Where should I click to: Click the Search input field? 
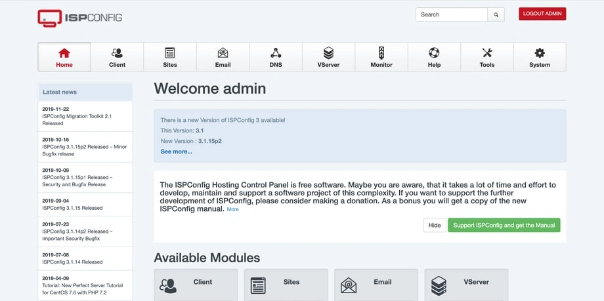(x=452, y=14)
